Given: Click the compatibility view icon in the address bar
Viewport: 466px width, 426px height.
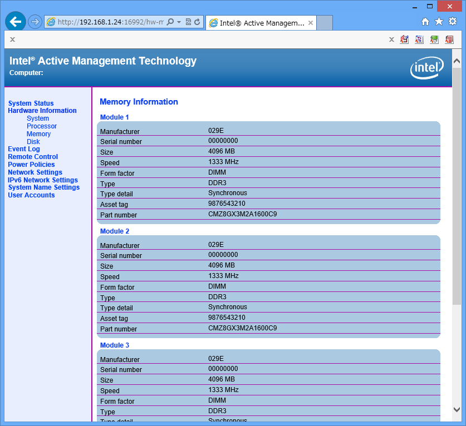Looking at the screenshot, I should [x=188, y=22].
